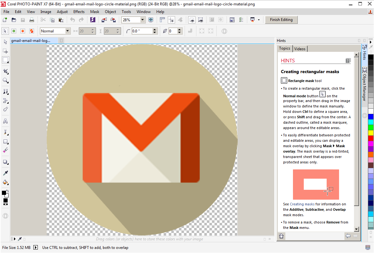Screen dimensions: 374x254
Task: Click the Undo arrow icon
Action: click(72, 20)
